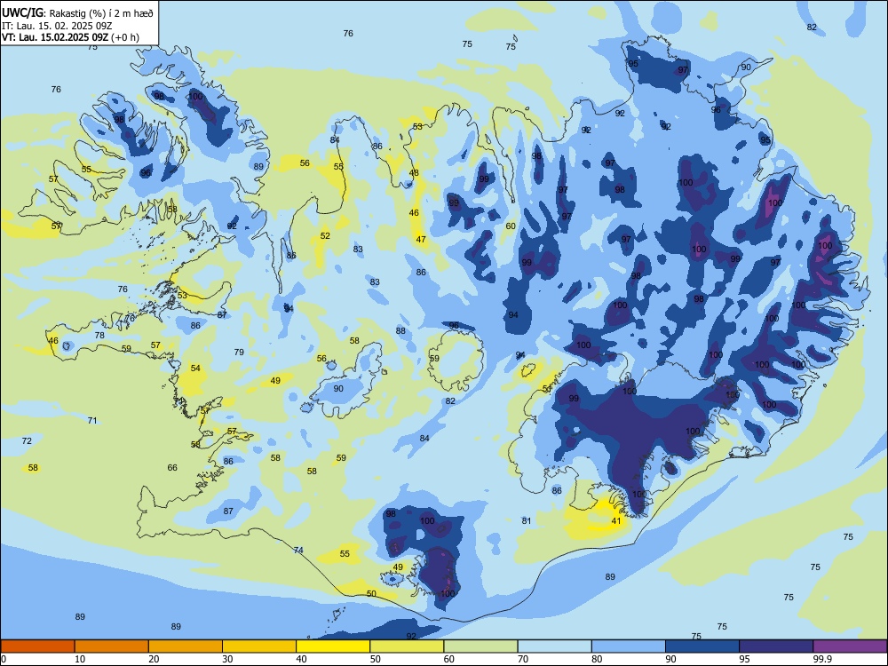
Task: Click the map value '79' on the map
Action: pos(239,352)
